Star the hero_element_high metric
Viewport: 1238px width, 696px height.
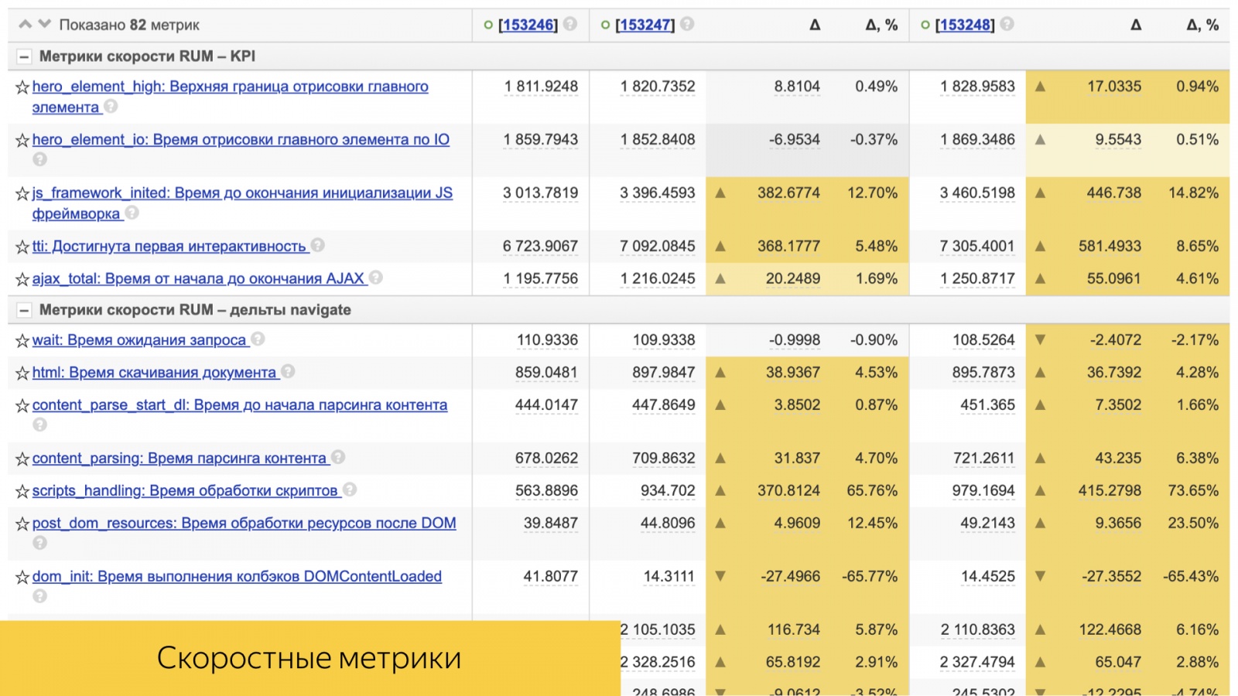[x=22, y=87]
